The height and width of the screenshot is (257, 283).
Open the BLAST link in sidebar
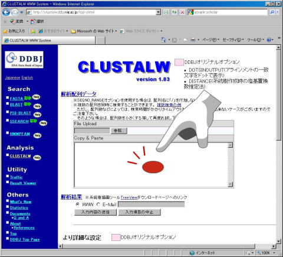(17, 105)
